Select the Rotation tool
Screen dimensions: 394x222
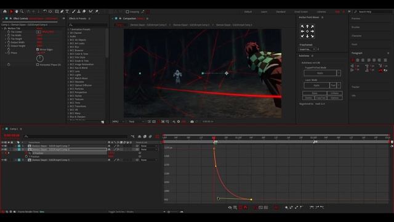click(45, 12)
